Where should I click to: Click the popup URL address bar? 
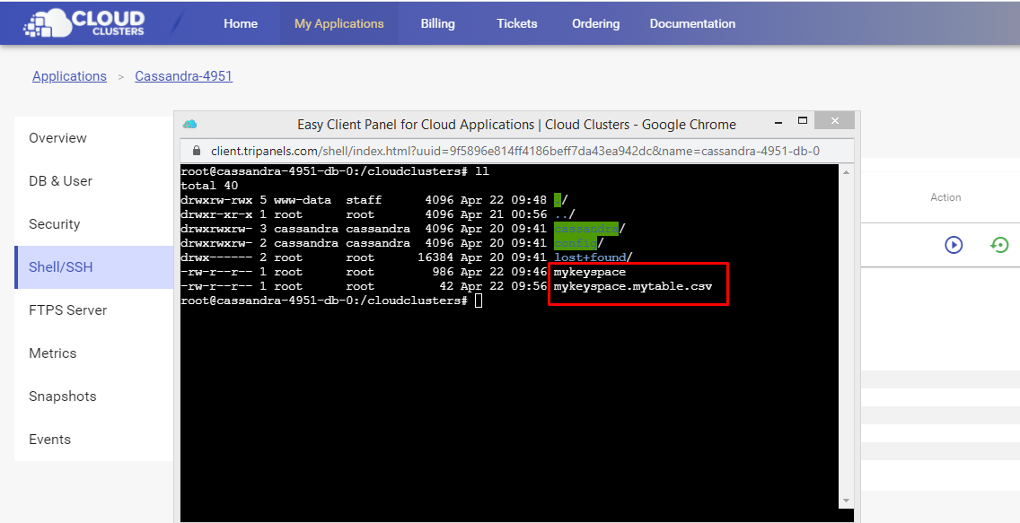pyautogui.click(x=517, y=151)
